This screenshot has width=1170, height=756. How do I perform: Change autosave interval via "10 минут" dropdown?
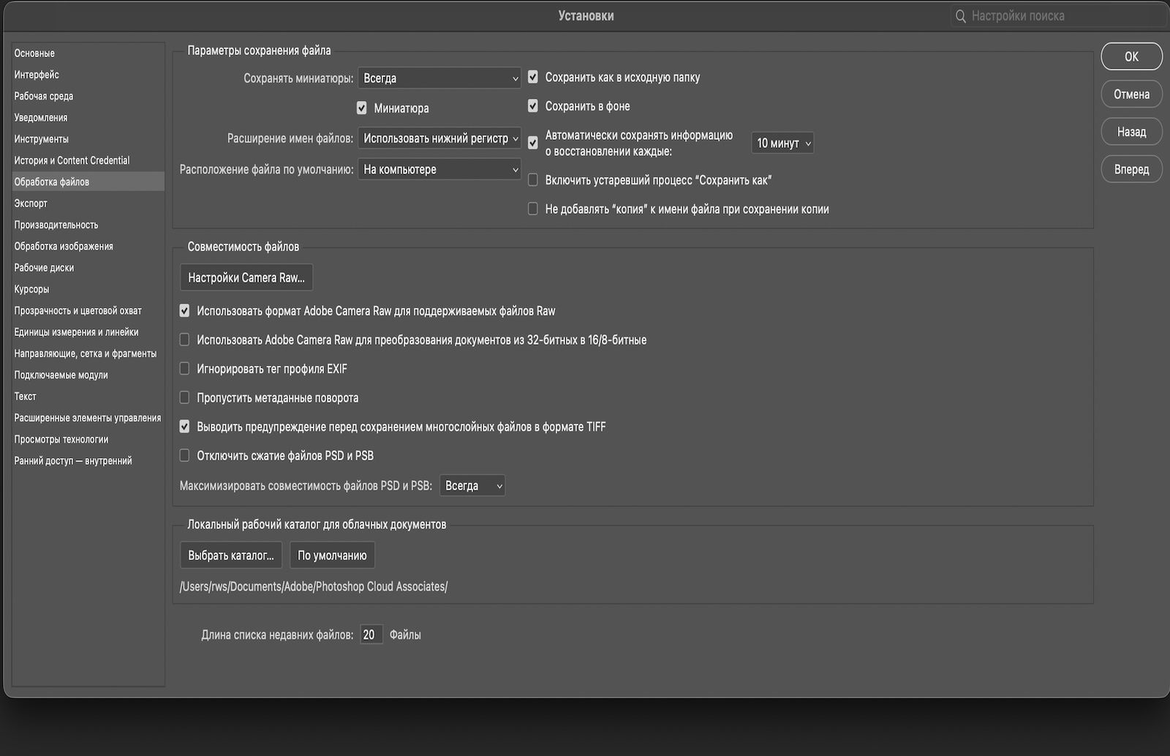coord(782,143)
